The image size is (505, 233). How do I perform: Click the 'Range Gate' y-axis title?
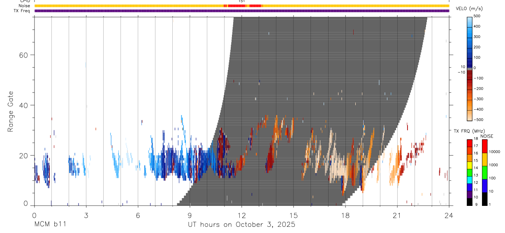pyautogui.click(x=11, y=111)
